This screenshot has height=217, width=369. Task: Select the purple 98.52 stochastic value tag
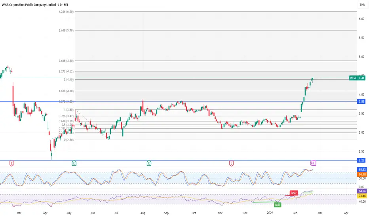coord(362,169)
